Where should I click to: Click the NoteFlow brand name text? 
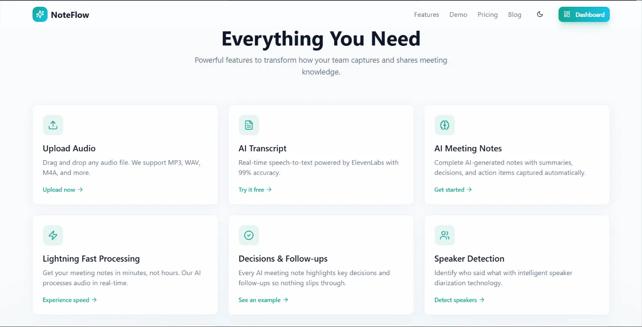[x=70, y=15]
